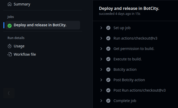178x108 pixels.
Task: Click the Run actions/checkout@v3 label
Action: (x=135, y=38)
